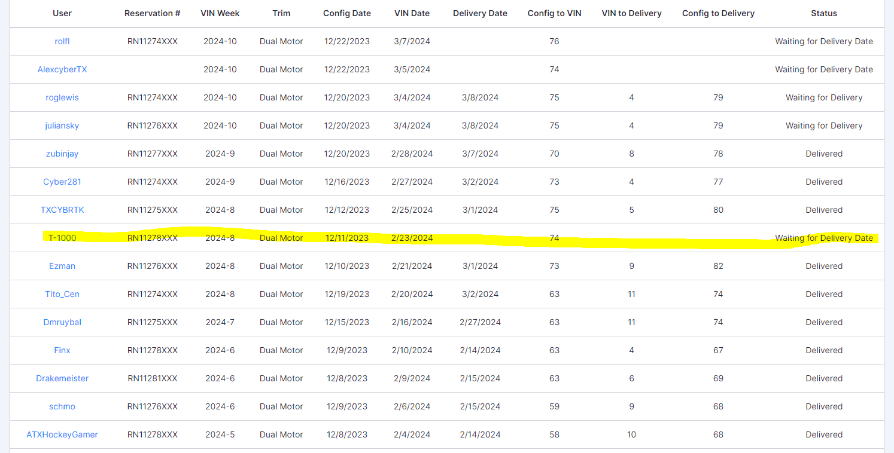Viewport: 894px width, 453px height.
Task: Sort by Trim column header
Action: [x=281, y=13]
